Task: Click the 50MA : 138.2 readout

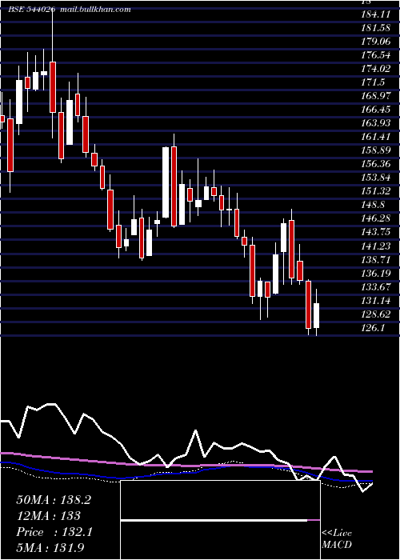Action: 54,500
